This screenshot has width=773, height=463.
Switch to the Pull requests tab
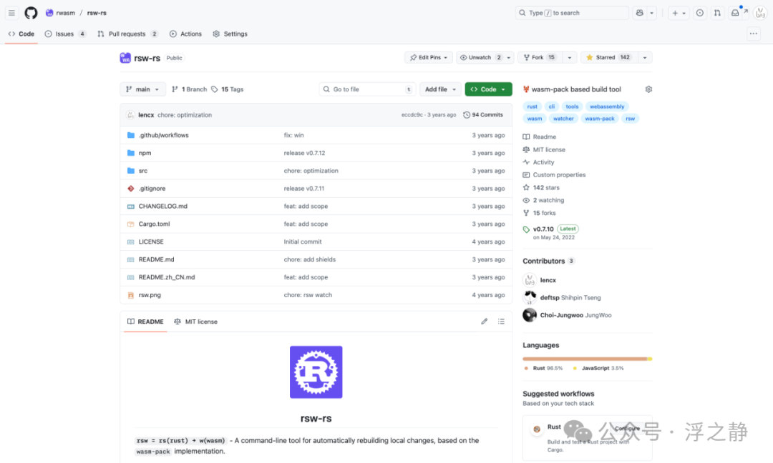tap(127, 34)
